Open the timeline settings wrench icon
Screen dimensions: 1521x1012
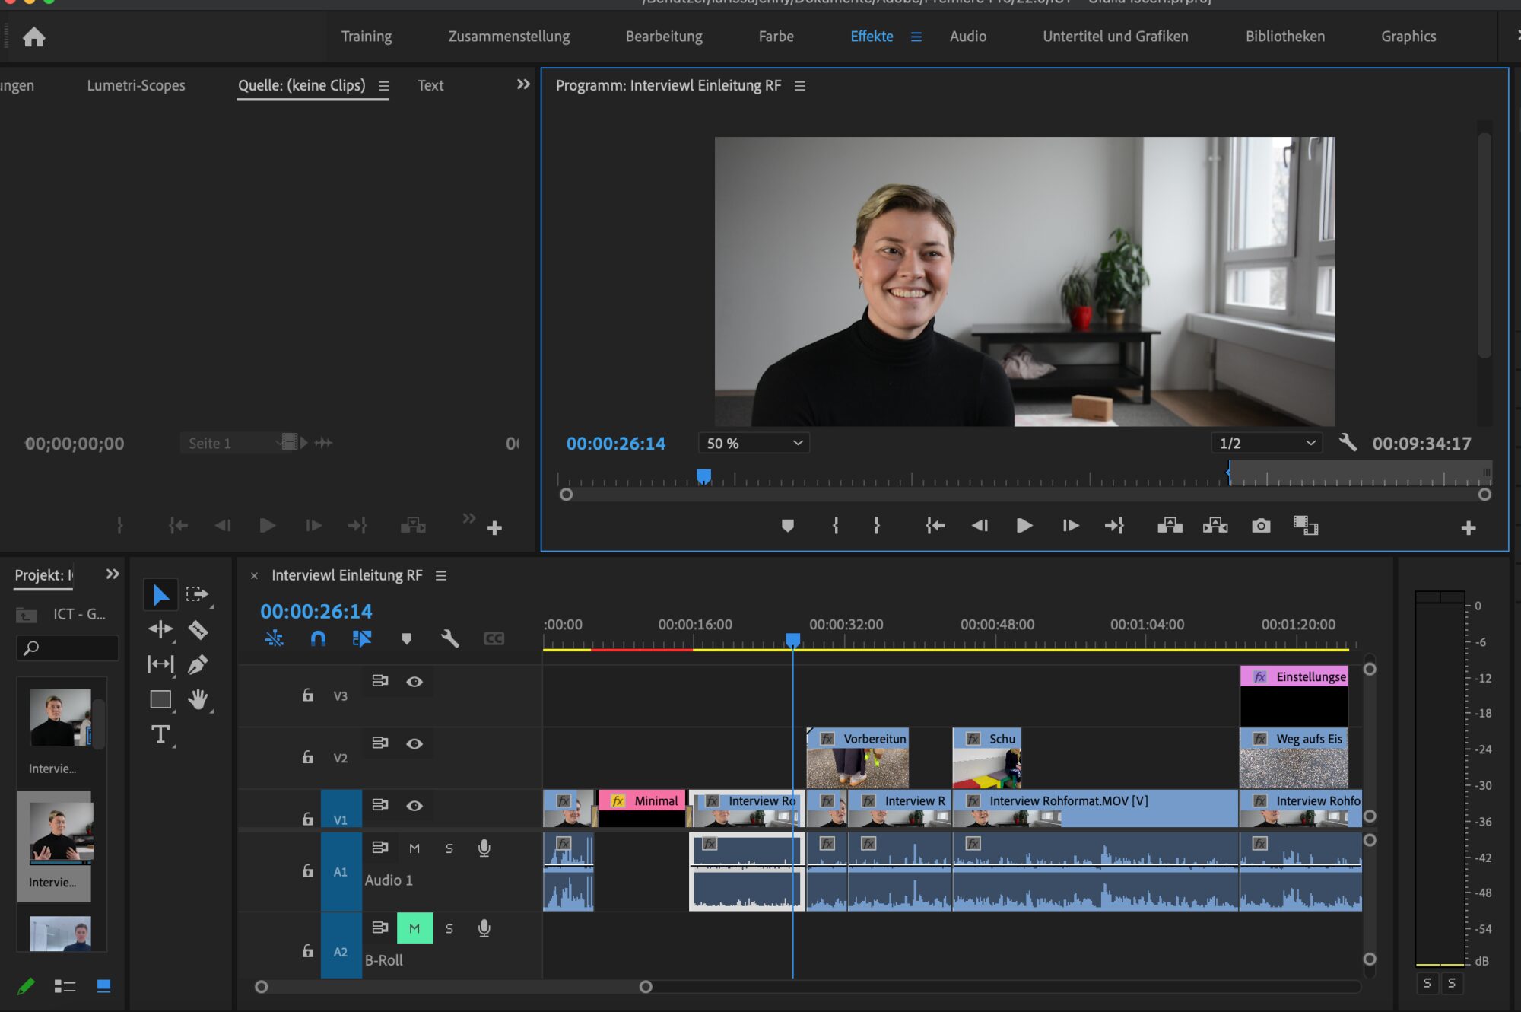point(450,639)
